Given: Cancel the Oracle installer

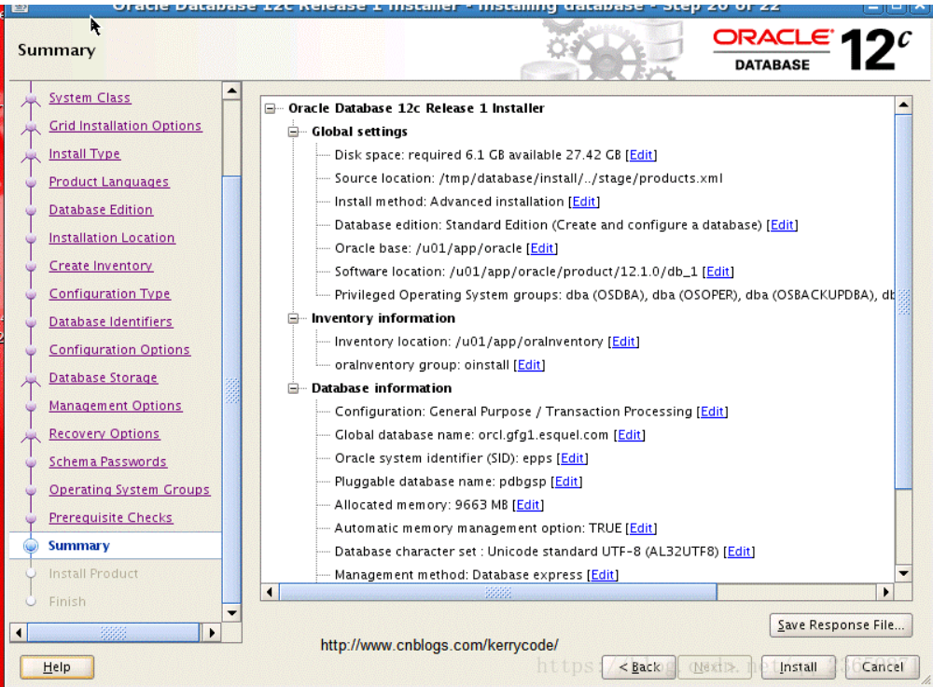Looking at the screenshot, I should tap(882, 667).
